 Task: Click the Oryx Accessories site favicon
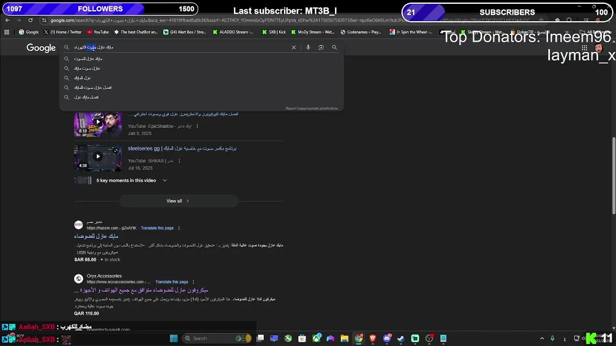[x=78, y=279]
